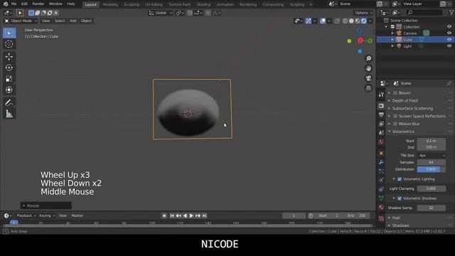Switch to the Modeling workspace tab
The image size is (455, 256).
110,5
